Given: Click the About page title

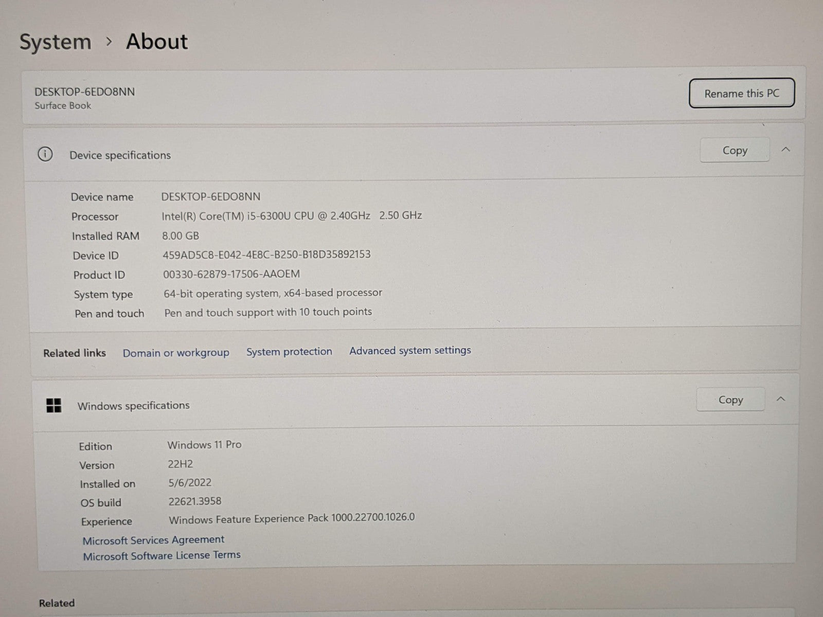Looking at the screenshot, I should [157, 41].
